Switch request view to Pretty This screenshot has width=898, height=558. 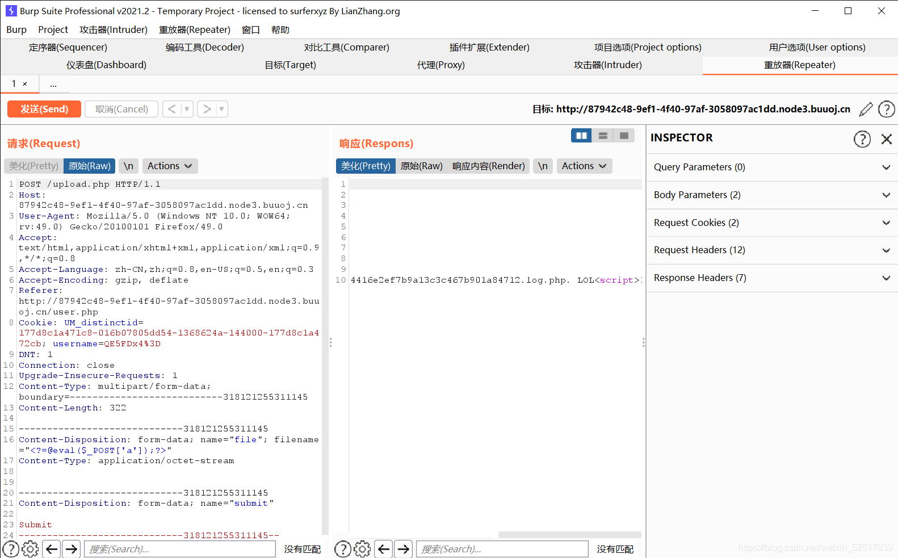33,166
